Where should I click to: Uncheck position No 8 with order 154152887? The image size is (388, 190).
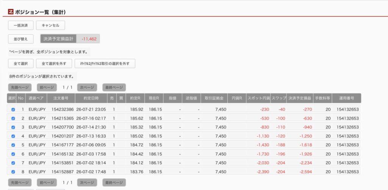pyautogui.click(x=13, y=172)
